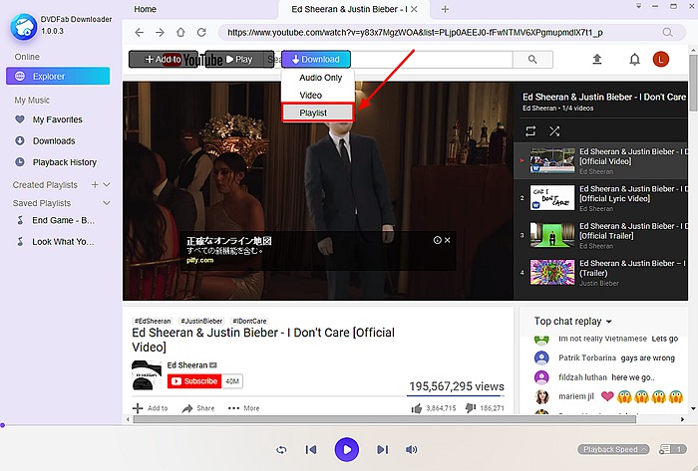Screen dimensions: 698x471
Task: Skip to the next track
Action: tap(382, 450)
